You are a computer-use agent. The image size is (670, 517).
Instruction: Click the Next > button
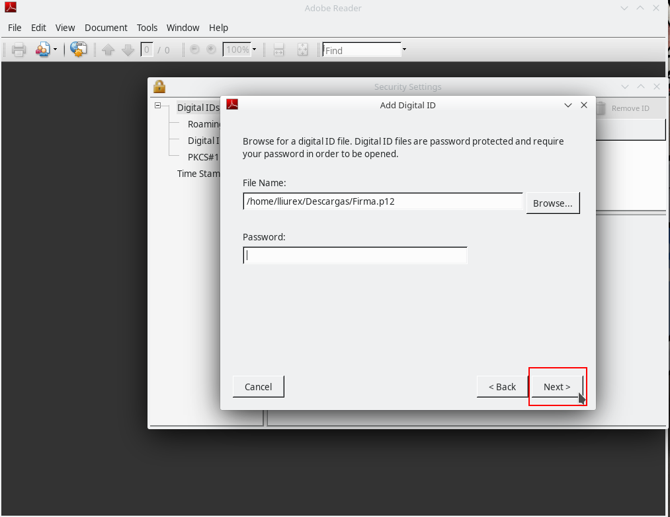click(x=557, y=387)
